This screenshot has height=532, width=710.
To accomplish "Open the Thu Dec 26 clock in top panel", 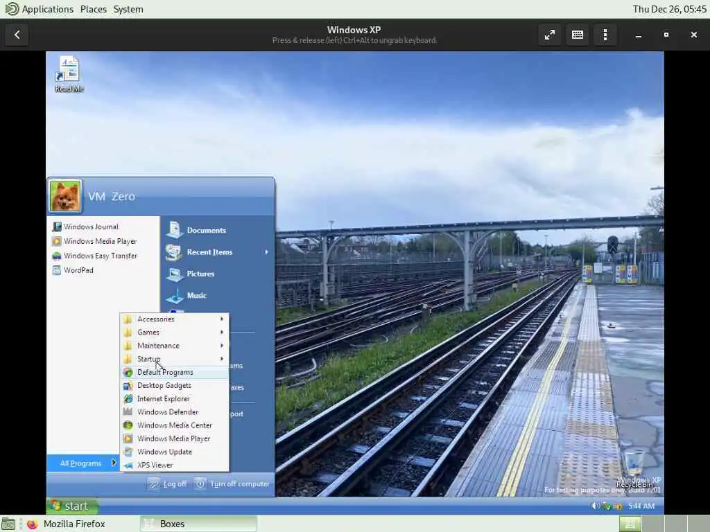I will pos(669,9).
